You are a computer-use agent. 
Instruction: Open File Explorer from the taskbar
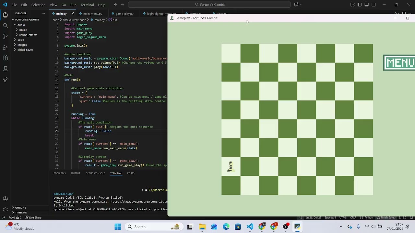[x=202, y=227]
